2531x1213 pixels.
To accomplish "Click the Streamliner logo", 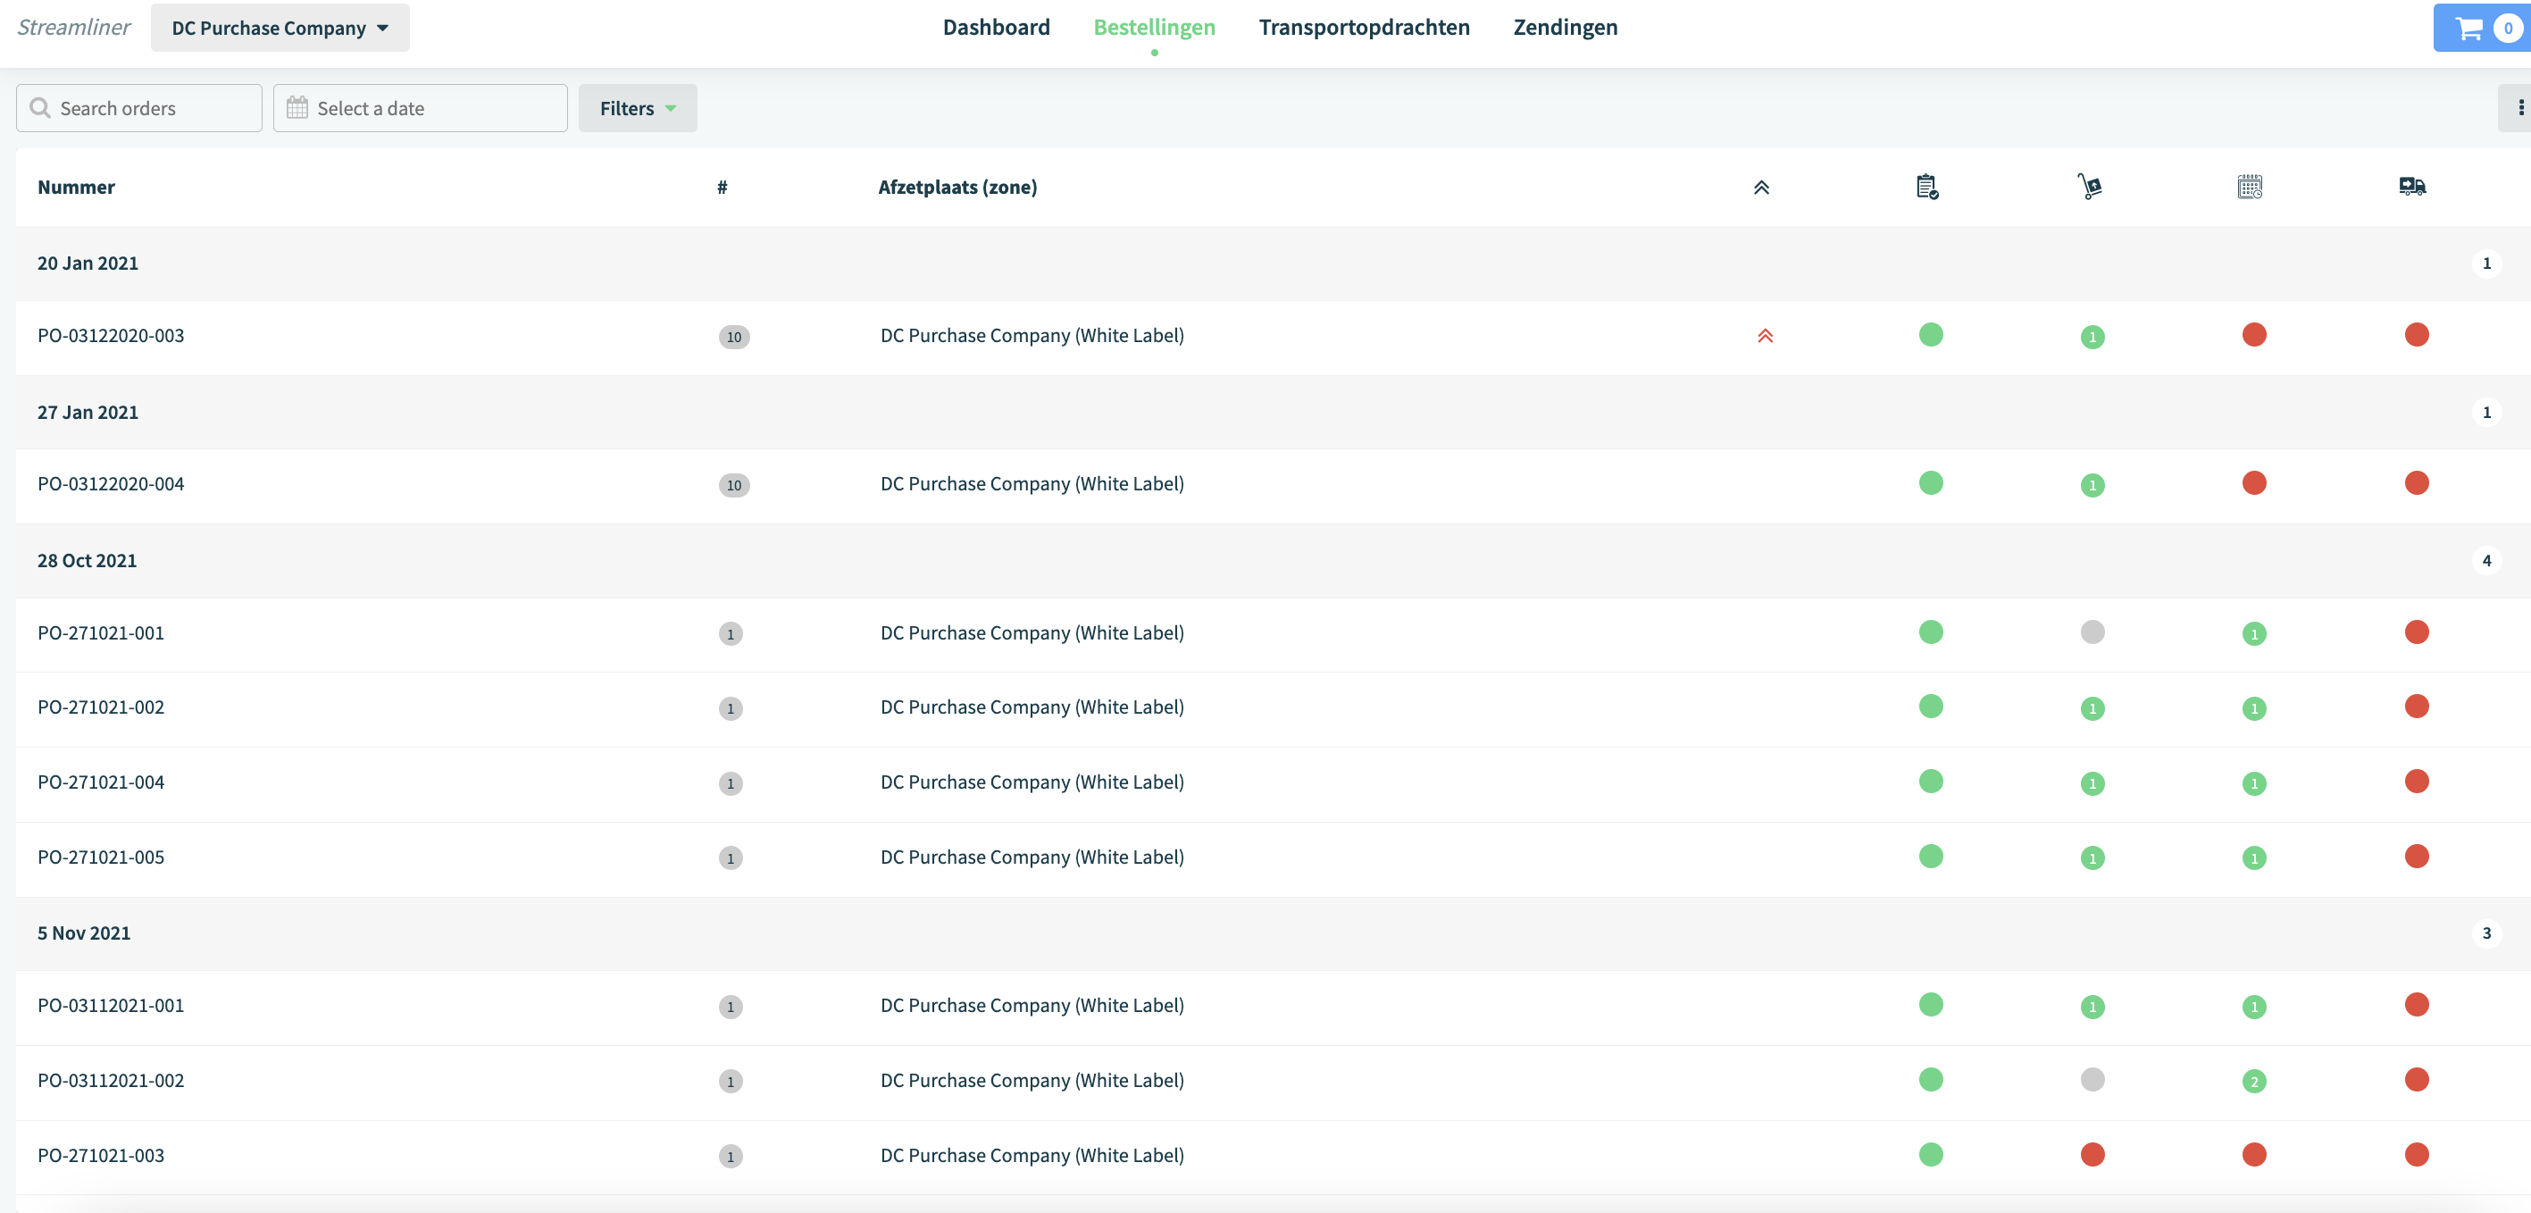I will 74,28.
